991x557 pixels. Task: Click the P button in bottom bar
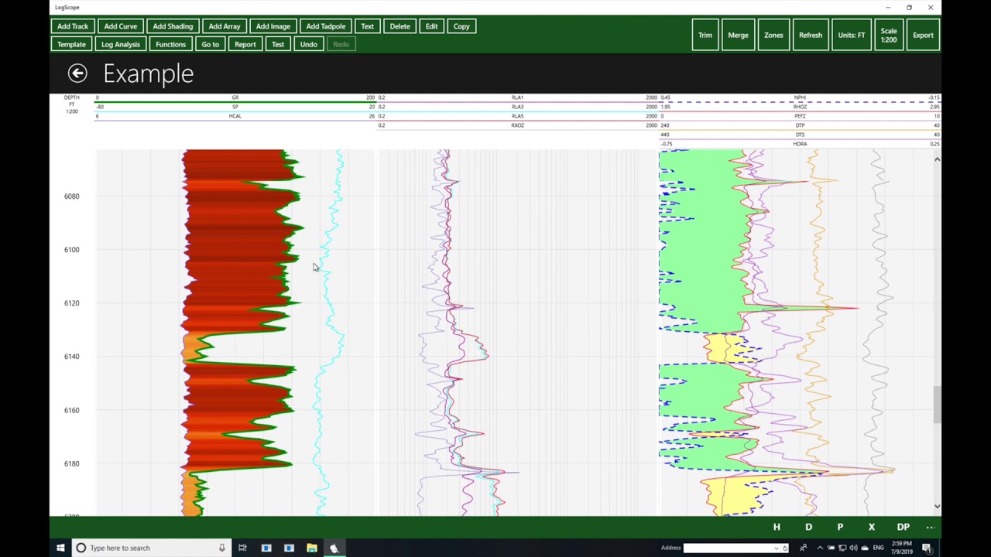(840, 527)
